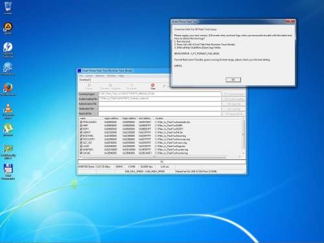Select the Download tab
The image size is (324, 243).
pyautogui.click(x=84, y=80)
